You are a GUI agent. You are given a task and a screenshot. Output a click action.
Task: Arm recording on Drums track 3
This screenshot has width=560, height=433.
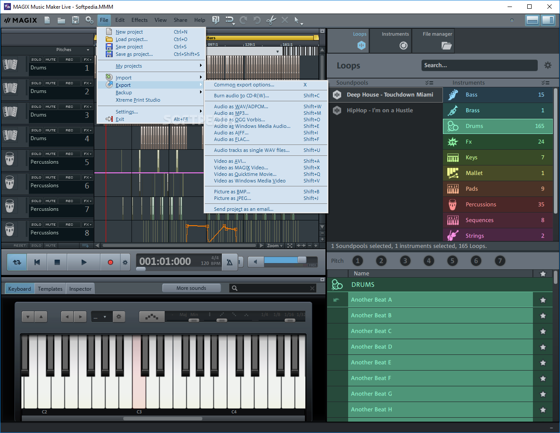tap(69, 107)
